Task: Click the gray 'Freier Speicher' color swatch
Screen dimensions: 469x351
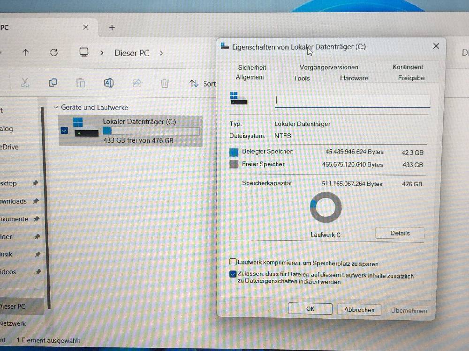Action: [234, 164]
